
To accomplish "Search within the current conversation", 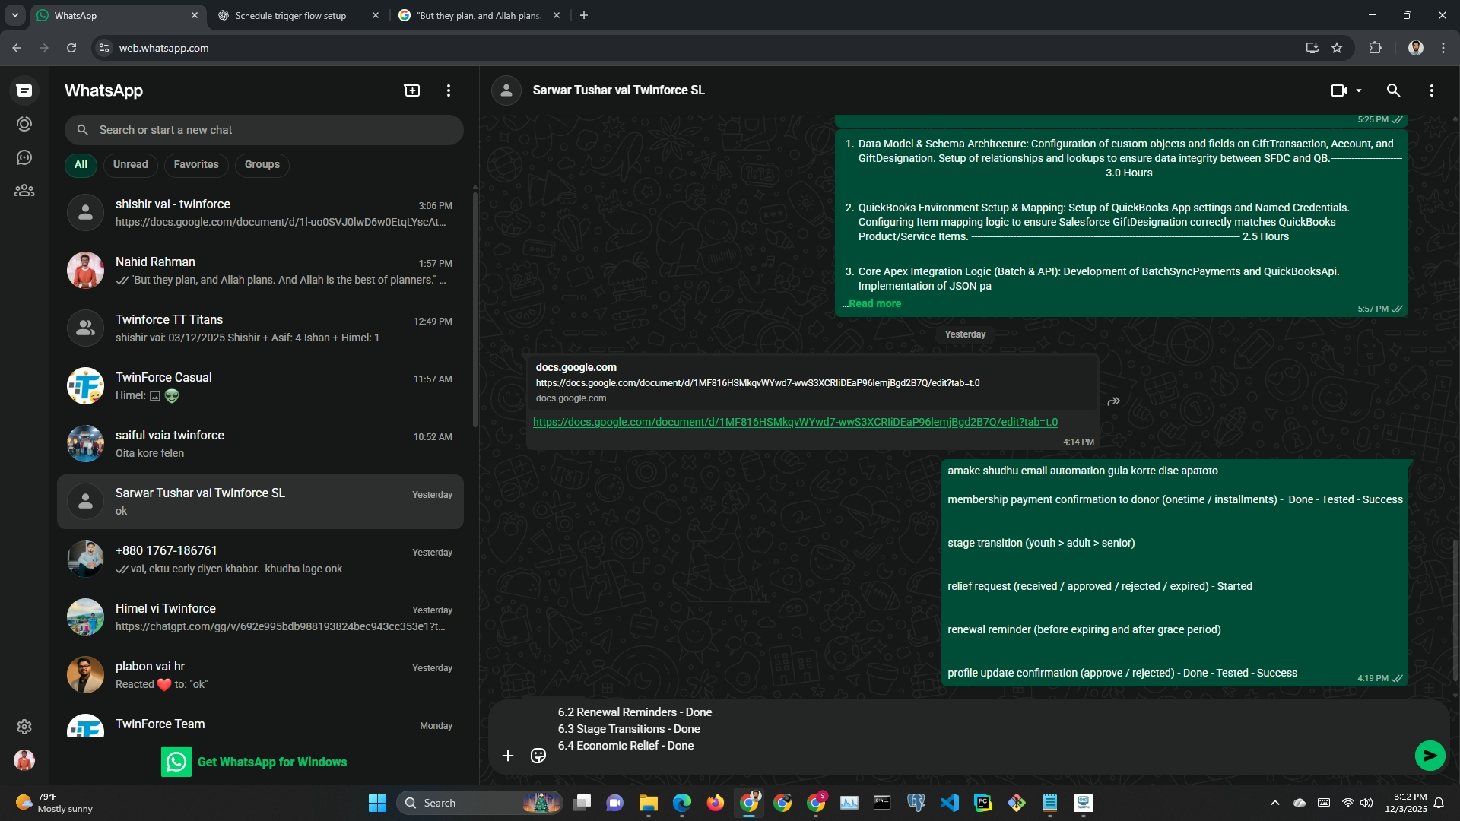I will tap(1393, 90).
